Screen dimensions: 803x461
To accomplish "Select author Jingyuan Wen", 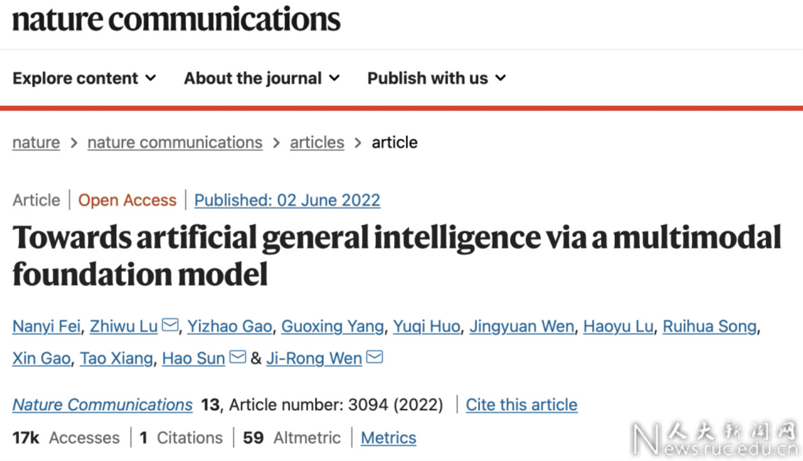I will 522,326.
